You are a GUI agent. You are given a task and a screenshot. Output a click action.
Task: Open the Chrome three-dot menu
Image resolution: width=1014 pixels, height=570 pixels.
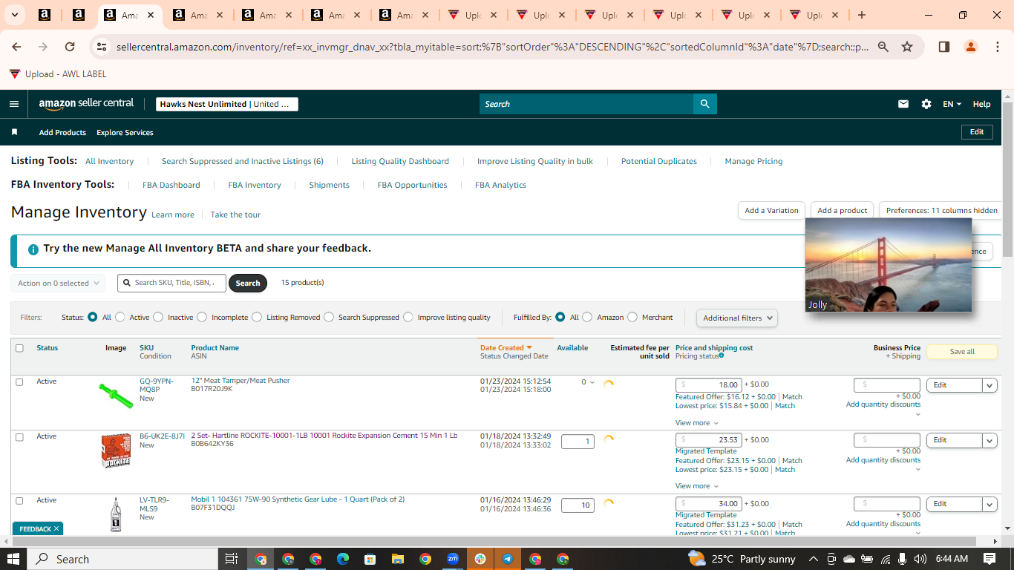click(997, 47)
